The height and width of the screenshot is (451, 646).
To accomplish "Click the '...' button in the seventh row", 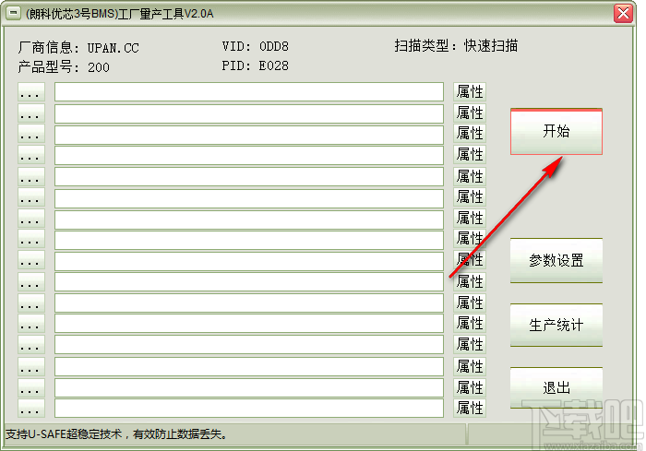I will coord(31,219).
